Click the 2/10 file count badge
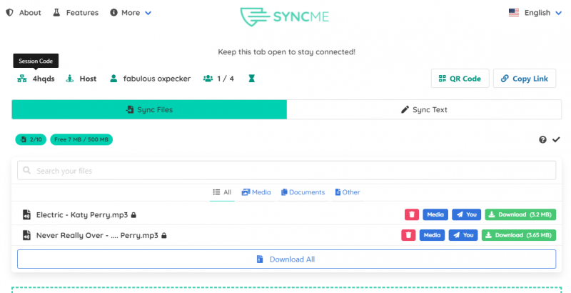 coord(31,139)
